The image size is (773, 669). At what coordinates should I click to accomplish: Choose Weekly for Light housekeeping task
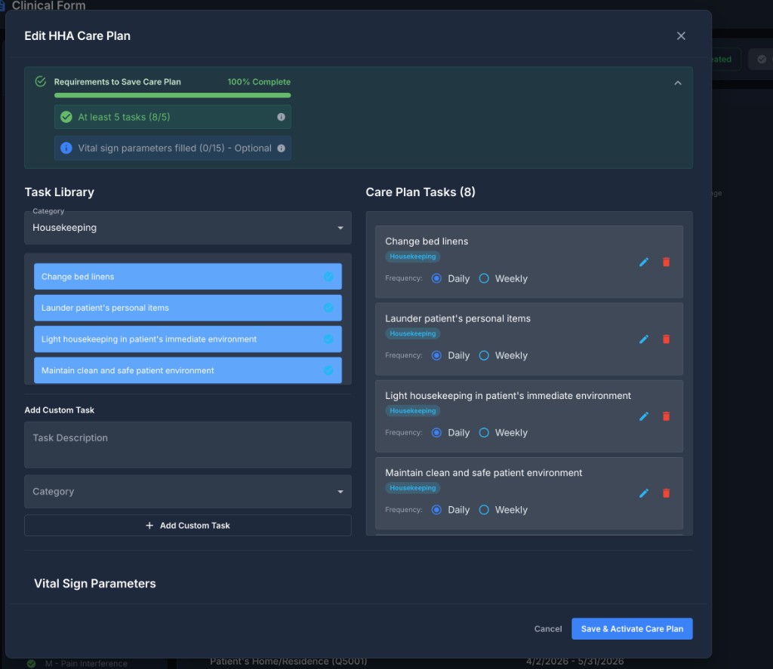tap(484, 432)
